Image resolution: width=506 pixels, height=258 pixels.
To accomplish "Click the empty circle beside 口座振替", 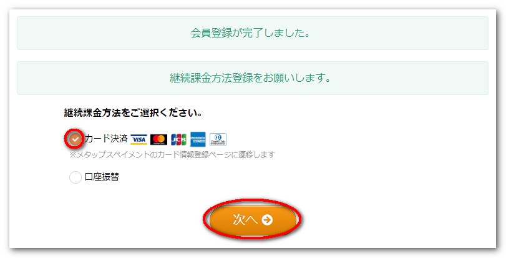I will 75,177.
